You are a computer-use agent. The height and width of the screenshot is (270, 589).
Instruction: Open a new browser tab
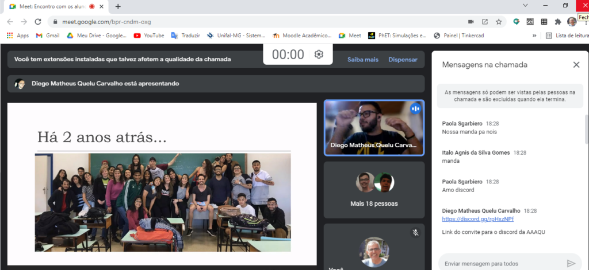tap(118, 6)
